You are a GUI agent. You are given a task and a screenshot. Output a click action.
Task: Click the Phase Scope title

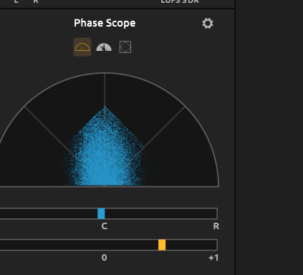click(105, 23)
